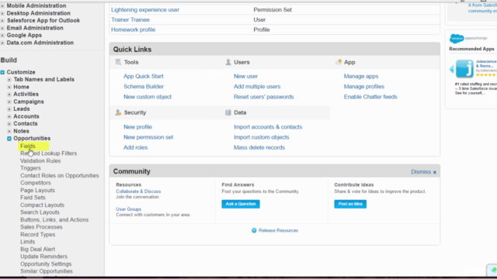Expand Google Apps arrow
Screen dimensions: 497x279
(2, 36)
